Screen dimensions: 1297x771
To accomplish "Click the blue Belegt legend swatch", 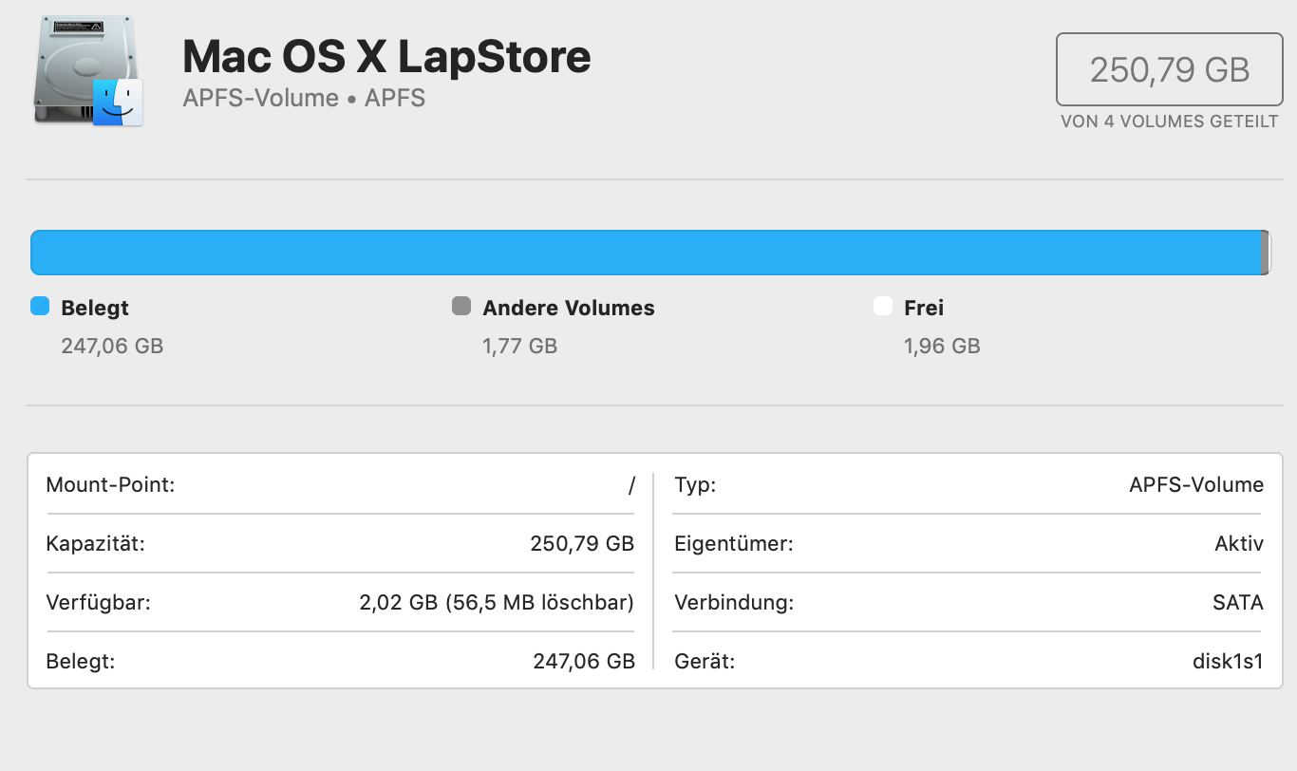I will coord(40,306).
